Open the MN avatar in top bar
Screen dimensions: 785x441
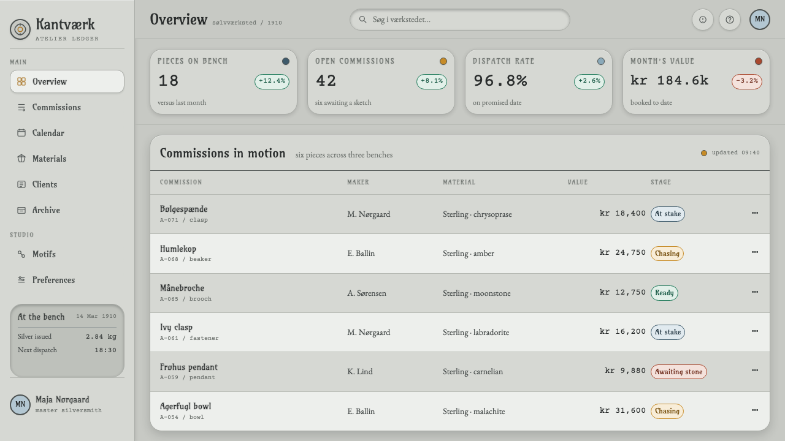[760, 20]
